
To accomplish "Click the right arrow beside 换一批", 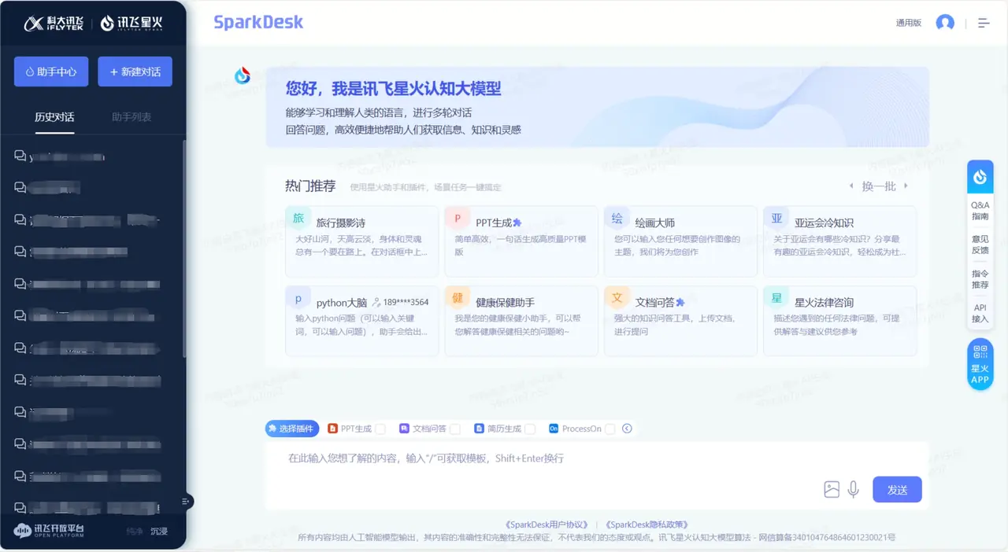I will (906, 186).
